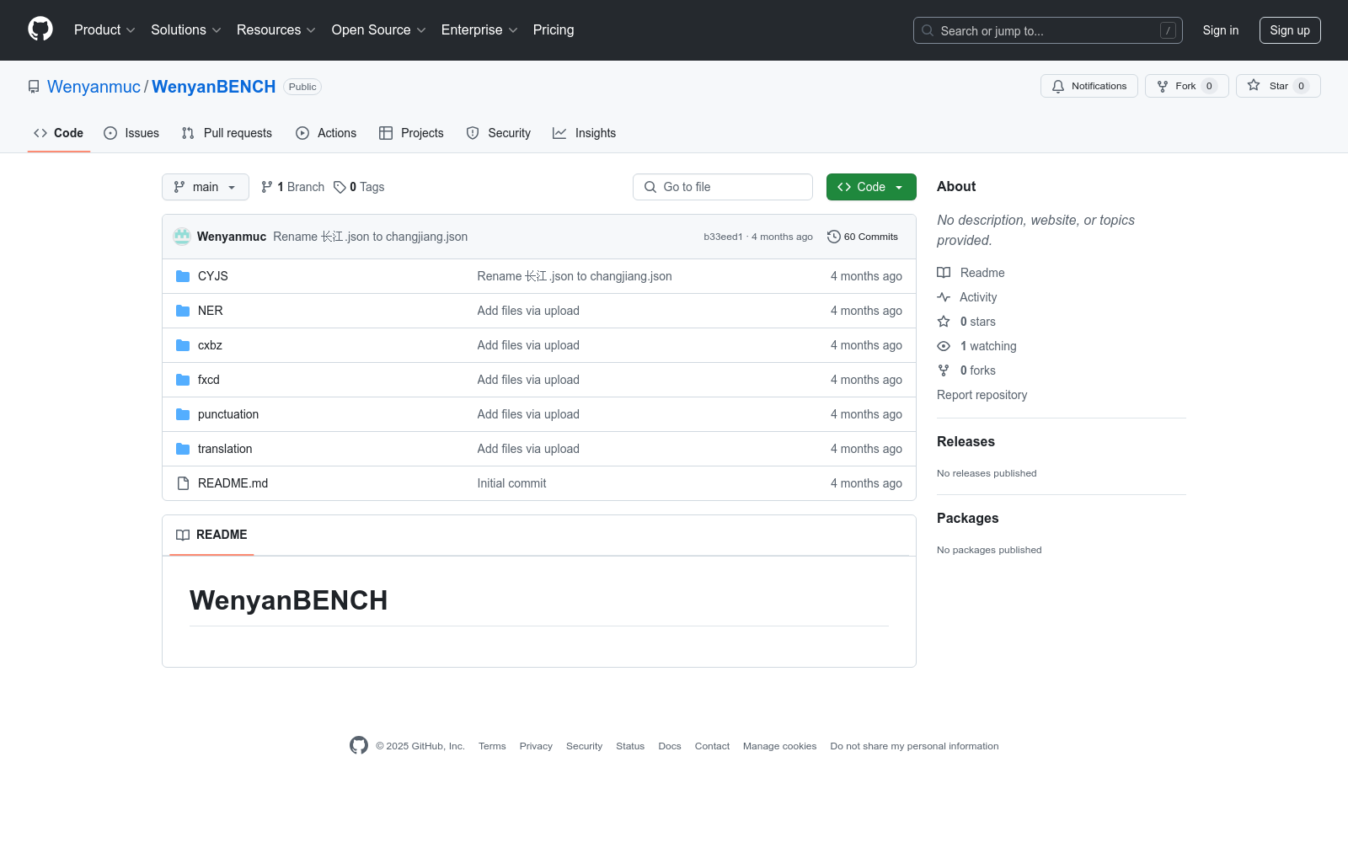
Task: Open the CYJS folder
Action: 212,276
